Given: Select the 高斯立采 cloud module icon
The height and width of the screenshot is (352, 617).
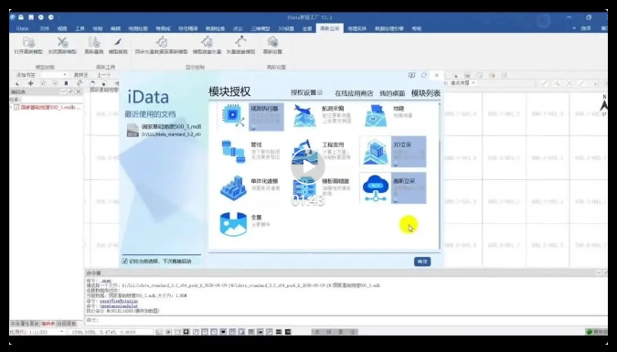Looking at the screenshot, I should [x=376, y=187].
